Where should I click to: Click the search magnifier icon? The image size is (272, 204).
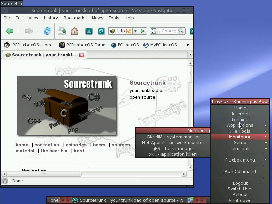click(181, 31)
